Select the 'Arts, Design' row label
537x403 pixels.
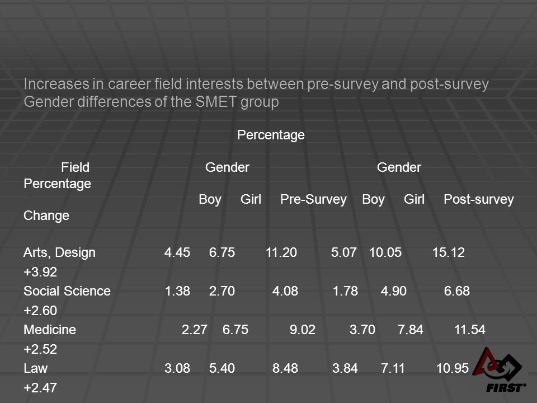click(60, 252)
